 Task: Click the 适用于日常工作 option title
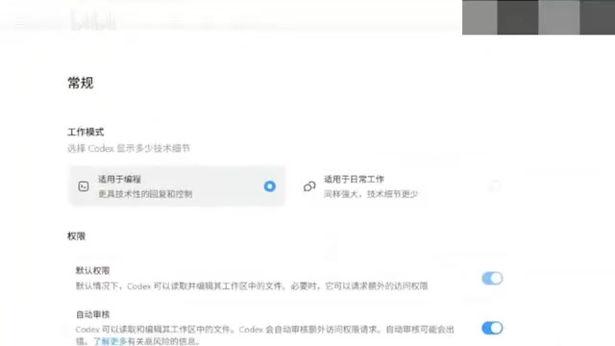coord(354,180)
